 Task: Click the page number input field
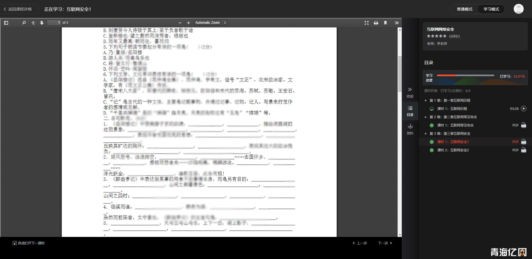[x=55, y=23]
